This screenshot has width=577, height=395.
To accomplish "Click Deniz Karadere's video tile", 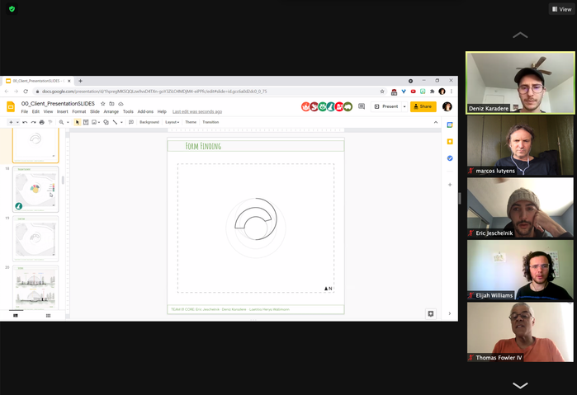I will click(520, 82).
